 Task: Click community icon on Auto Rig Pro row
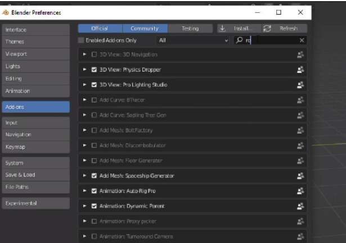click(x=300, y=191)
